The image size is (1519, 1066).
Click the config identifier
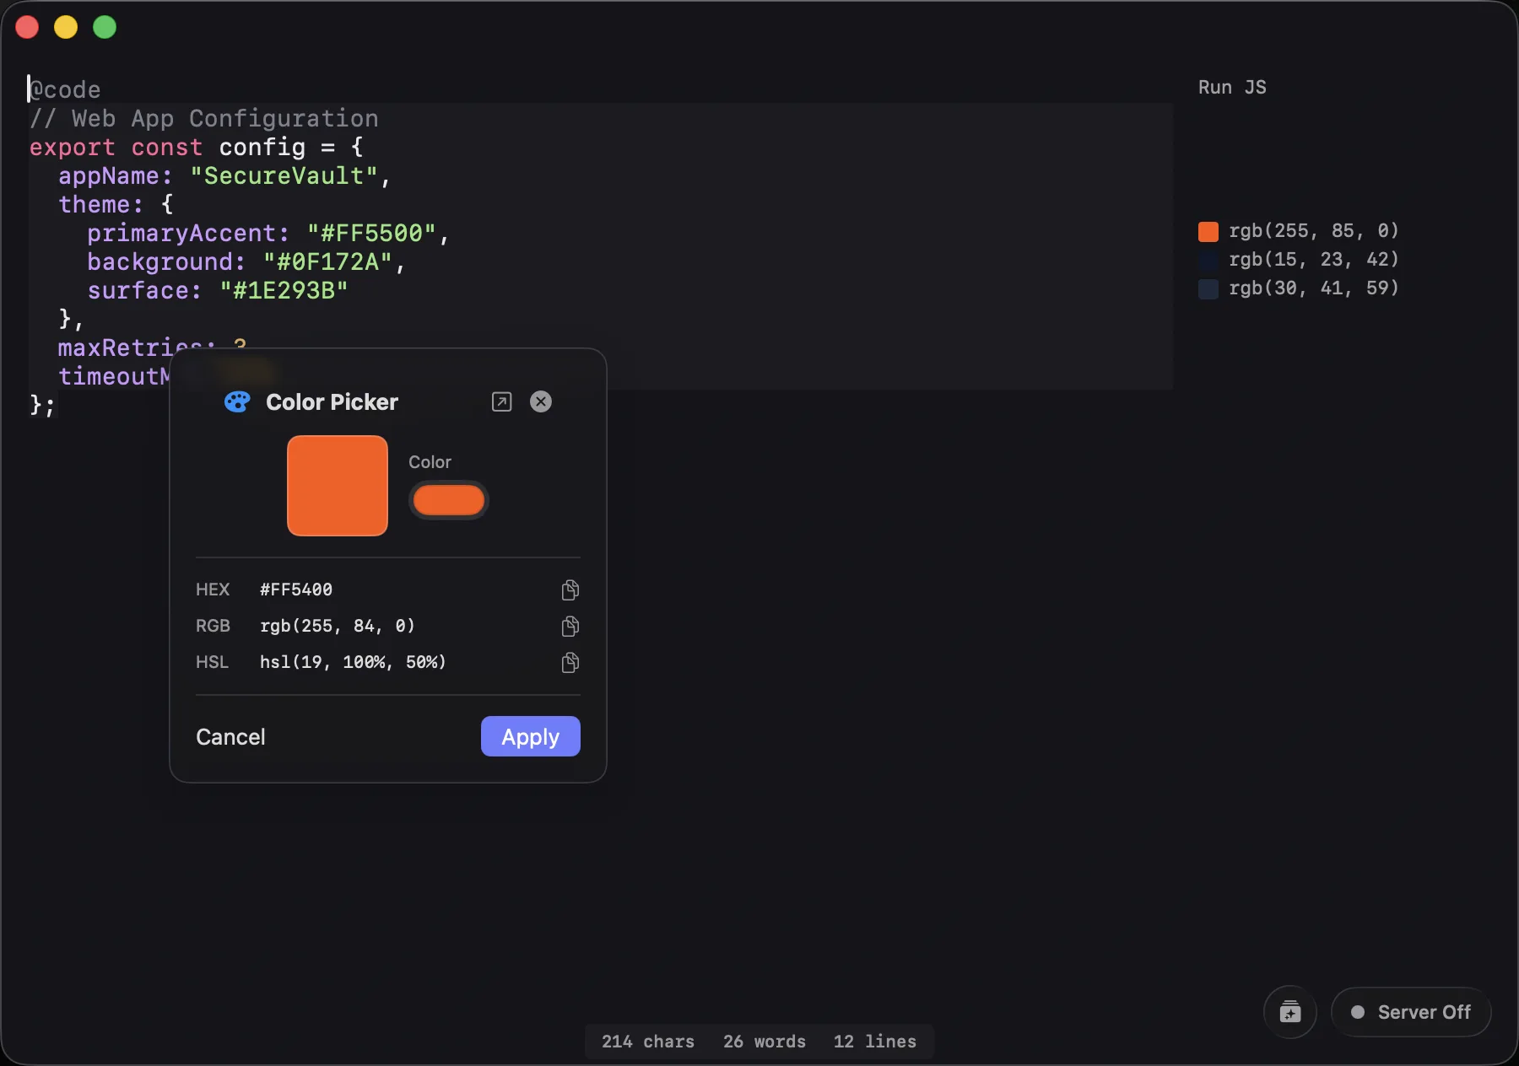pos(262,148)
